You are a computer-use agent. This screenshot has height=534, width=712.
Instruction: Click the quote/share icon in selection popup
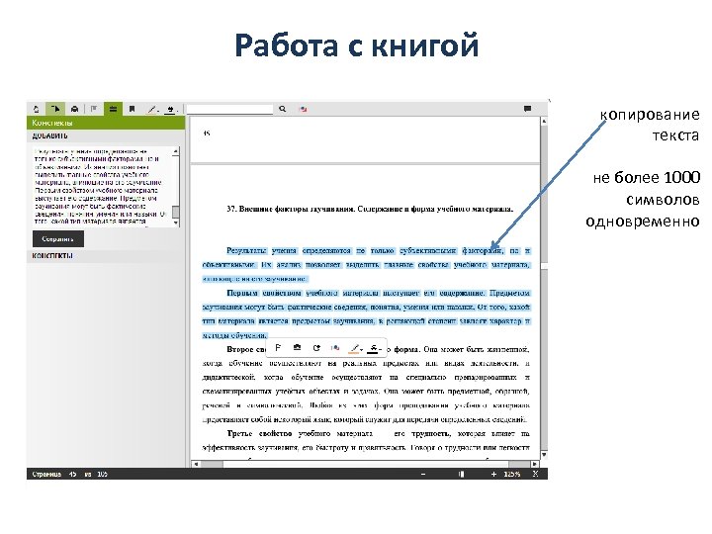click(x=316, y=348)
